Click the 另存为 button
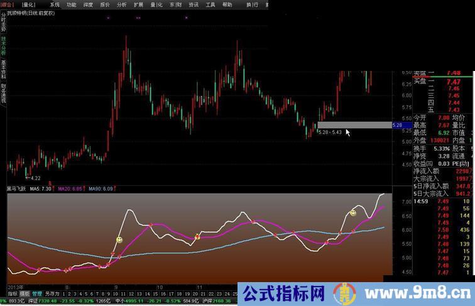 click(x=52, y=293)
